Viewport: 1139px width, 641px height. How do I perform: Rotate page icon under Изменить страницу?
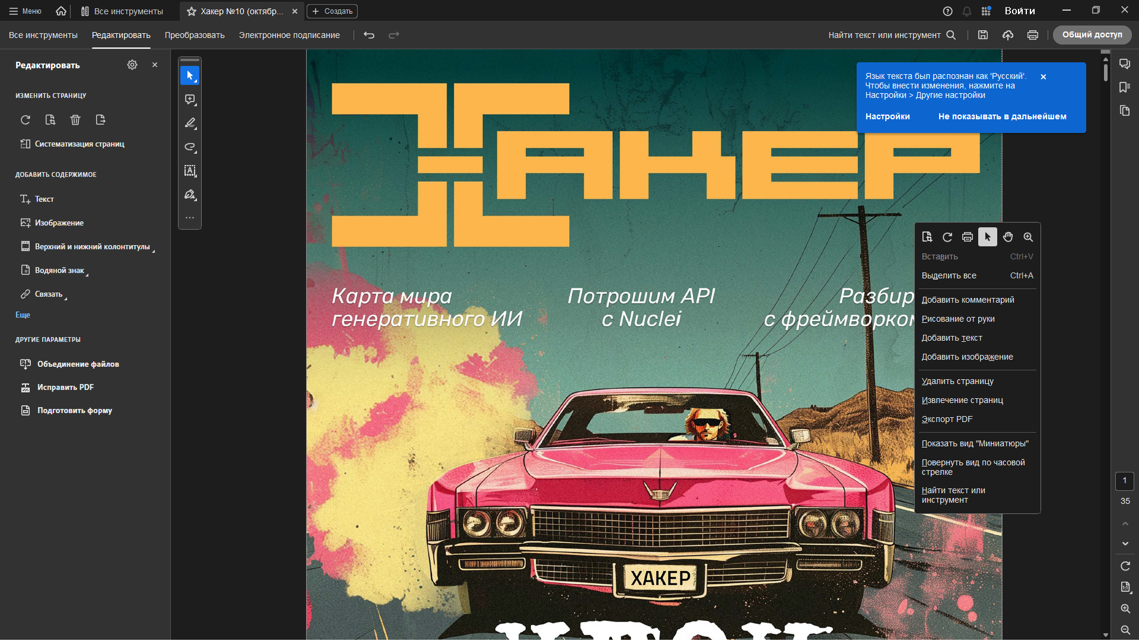(x=26, y=120)
